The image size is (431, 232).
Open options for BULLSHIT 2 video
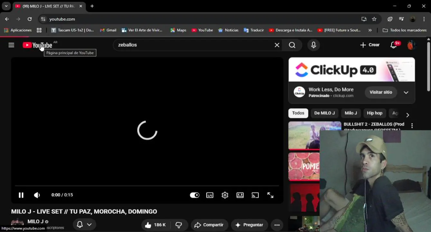tap(412, 126)
